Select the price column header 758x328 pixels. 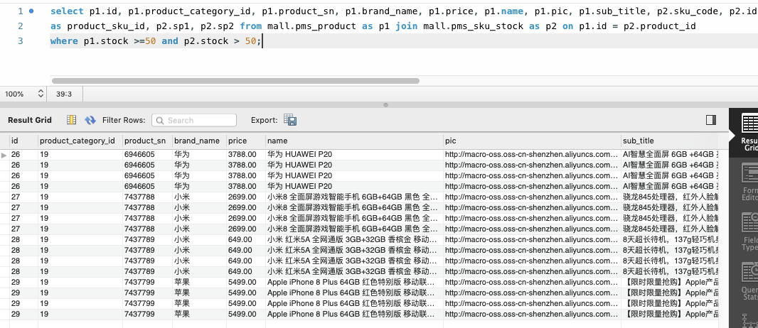[x=246, y=141]
